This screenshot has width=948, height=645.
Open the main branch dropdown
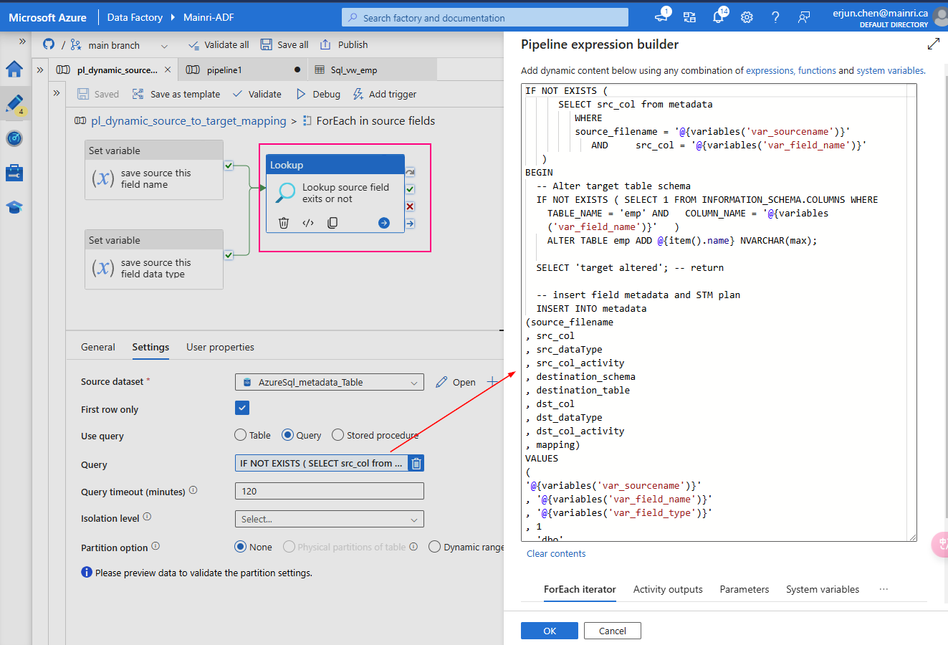163,44
